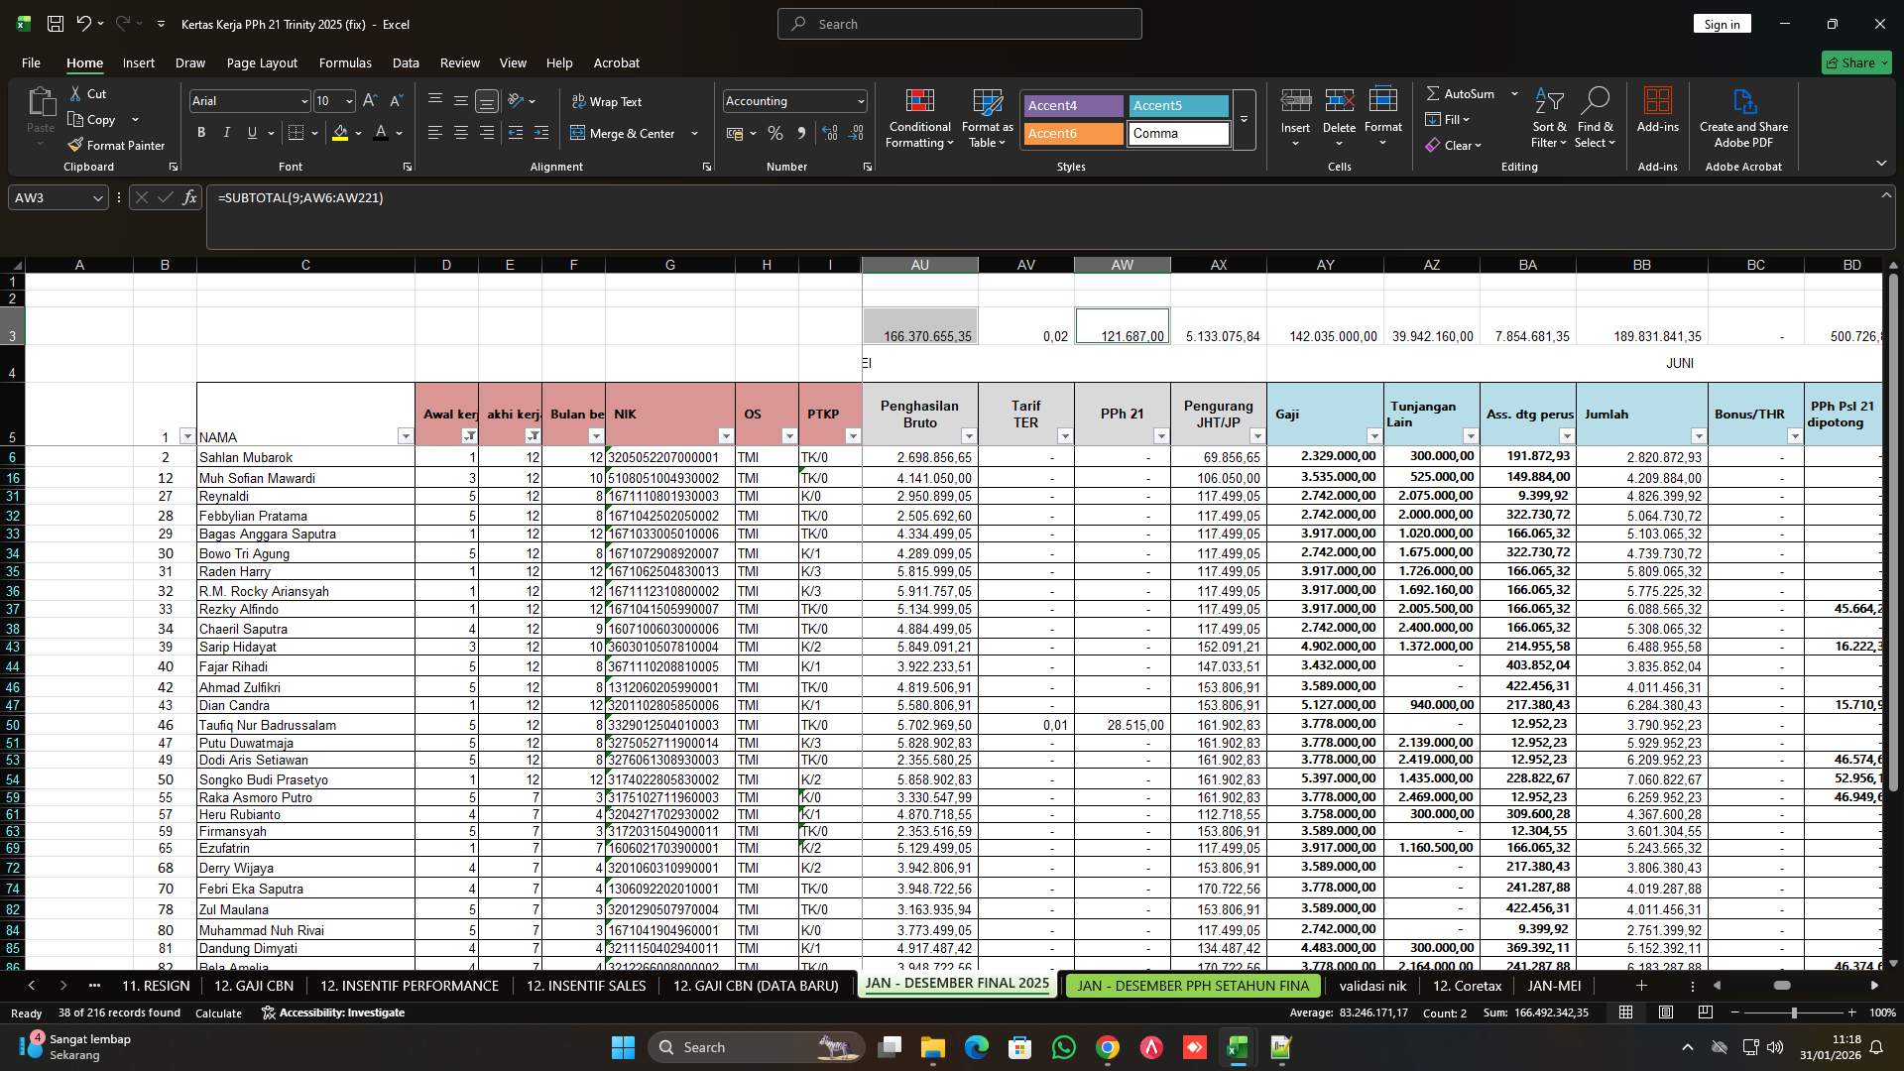Toggle italic formatting

(x=226, y=132)
